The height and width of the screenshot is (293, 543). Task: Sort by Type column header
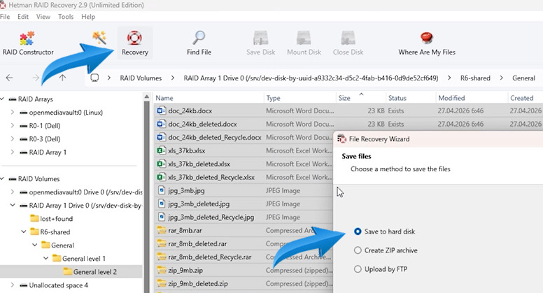tap(300, 98)
